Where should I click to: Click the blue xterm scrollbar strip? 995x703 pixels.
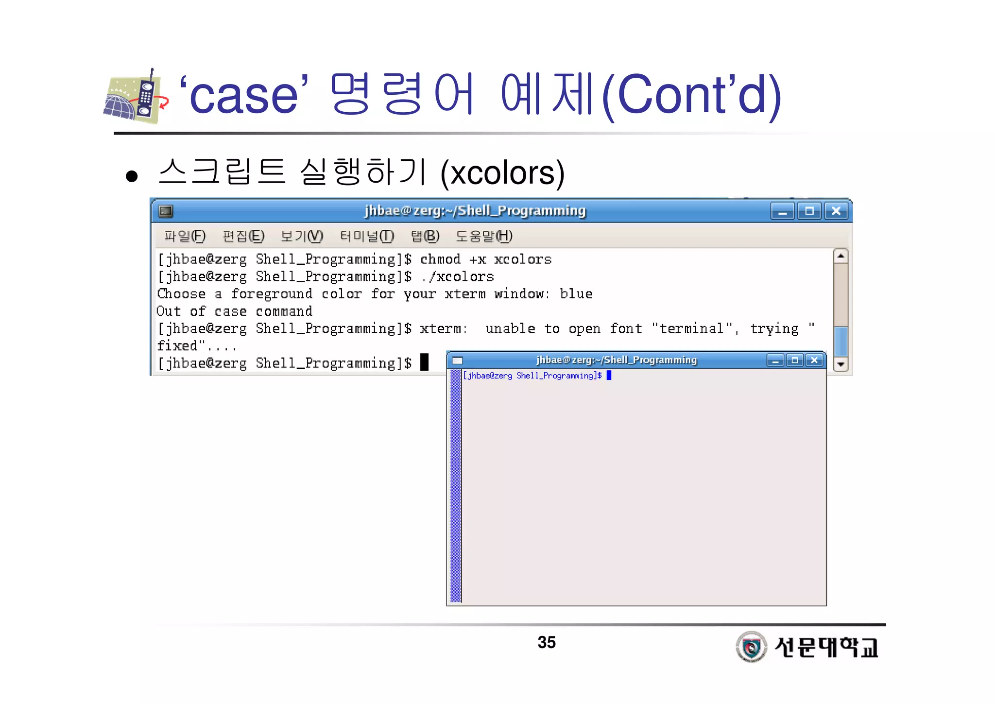click(x=456, y=486)
